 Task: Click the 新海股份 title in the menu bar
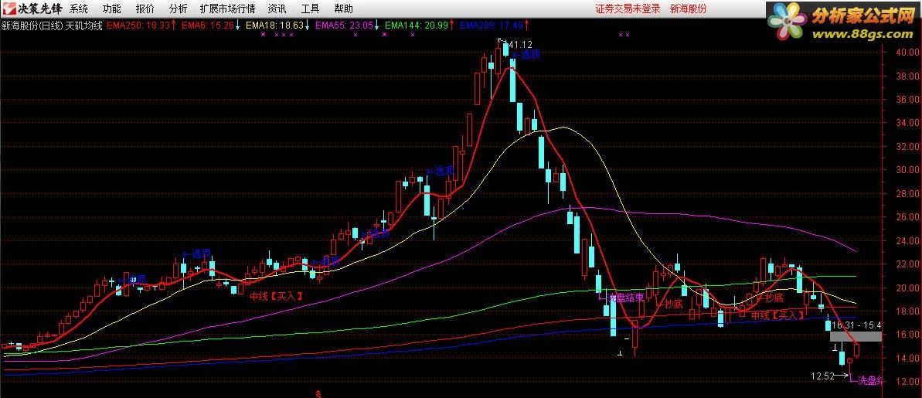click(x=689, y=9)
